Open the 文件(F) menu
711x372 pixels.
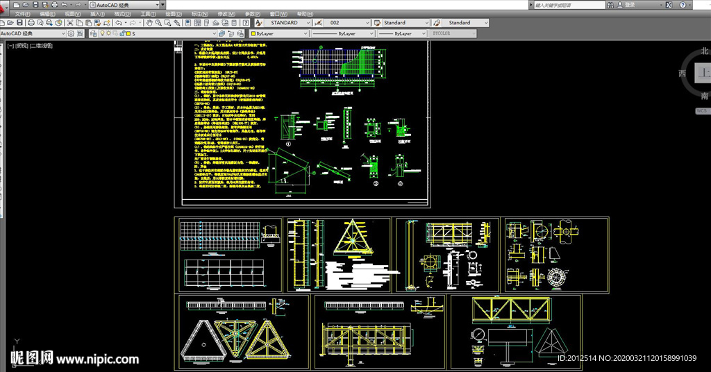click(x=23, y=14)
